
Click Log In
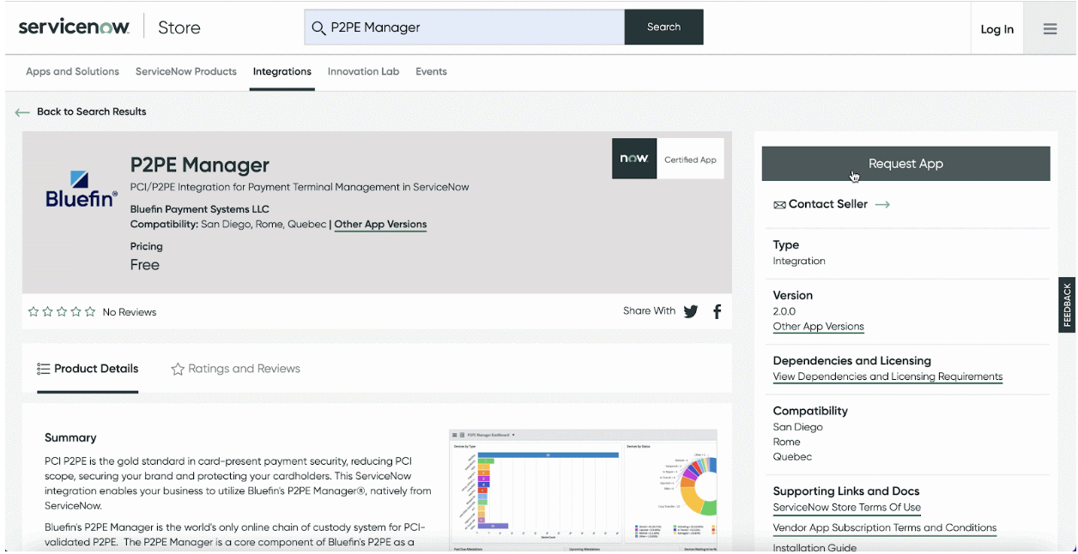pos(997,29)
